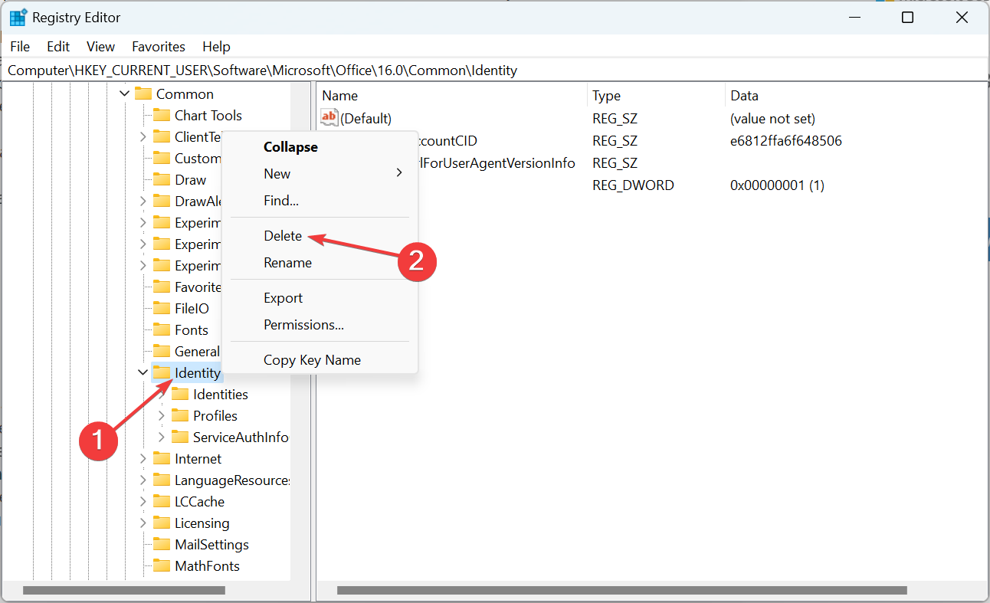Select the (Default) value name

pyautogui.click(x=366, y=119)
